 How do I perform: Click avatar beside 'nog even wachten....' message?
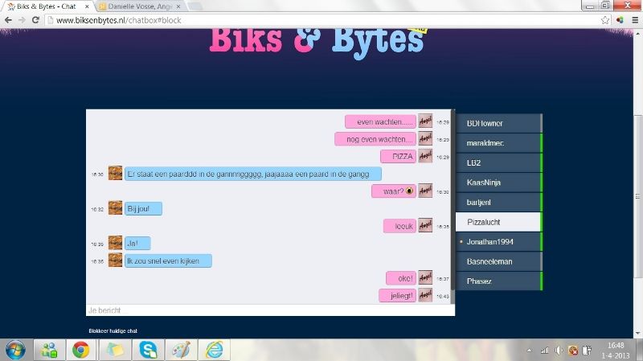pos(425,138)
